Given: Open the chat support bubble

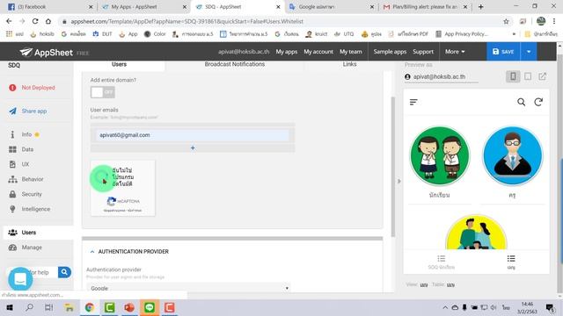Looking at the screenshot, I should pos(20,279).
